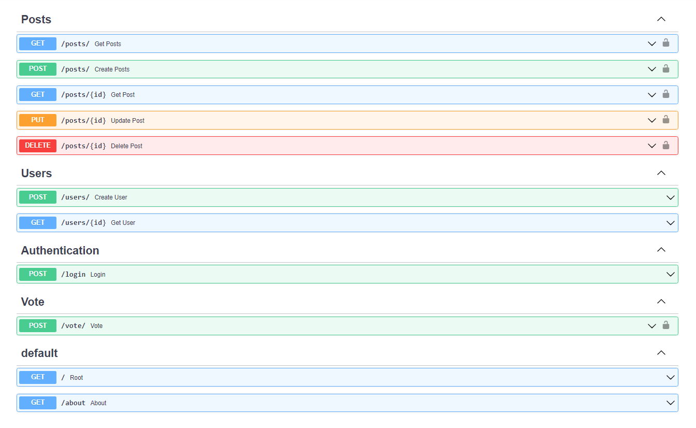Image resolution: width=696 pixels, height=428 pixels.
Task: Click the lock icon on GET /posts/ row
Action: pos(666,43)
